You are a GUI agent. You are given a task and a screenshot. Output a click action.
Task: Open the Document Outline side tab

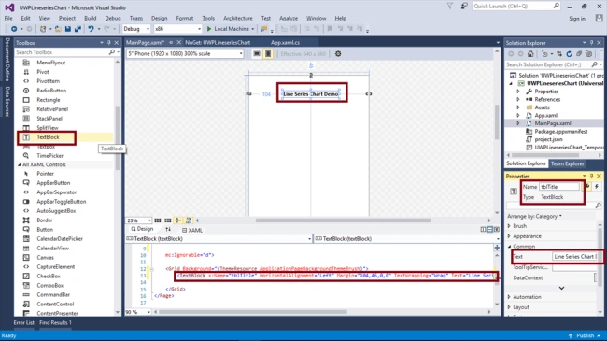7,59
